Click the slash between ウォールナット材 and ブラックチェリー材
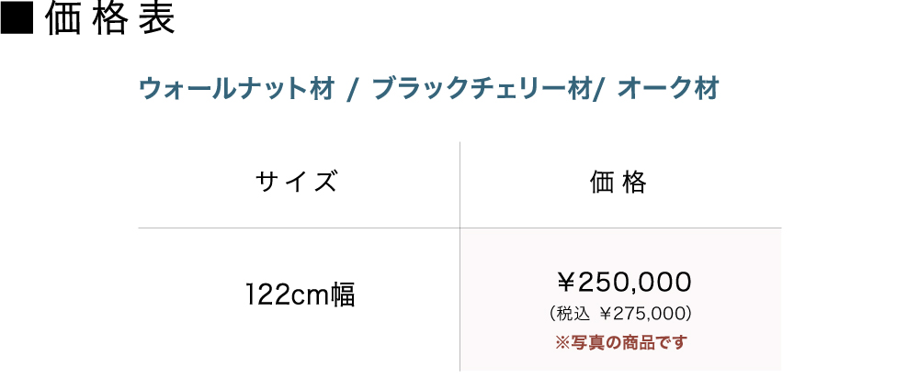Viewport: 919px width, 389px height. tap(352, 91)
